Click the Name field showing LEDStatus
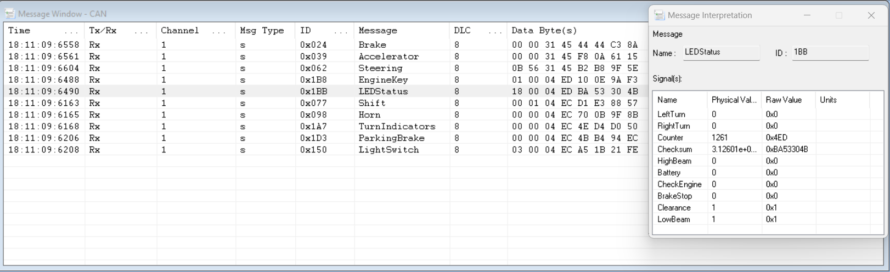 click(721, 53)
